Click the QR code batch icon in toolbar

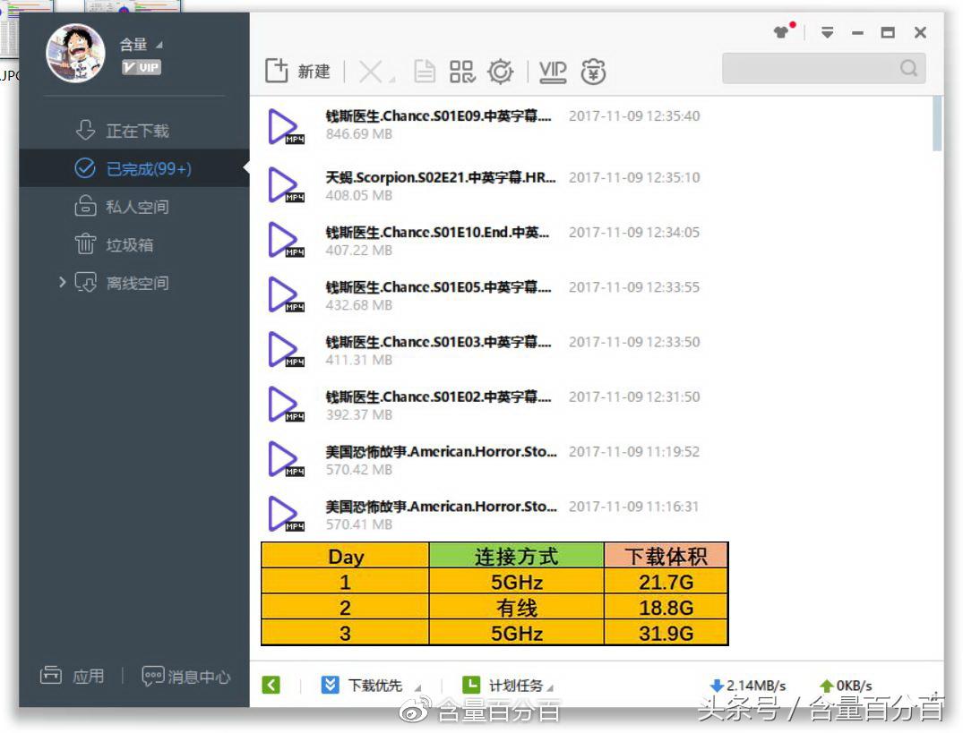463,71
